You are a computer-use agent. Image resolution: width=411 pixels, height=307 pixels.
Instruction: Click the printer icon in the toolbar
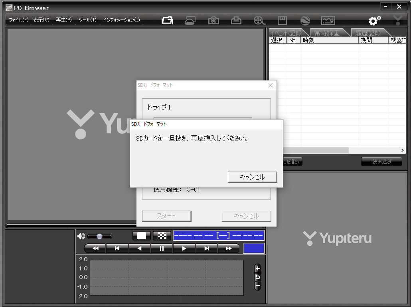(236, 20)
